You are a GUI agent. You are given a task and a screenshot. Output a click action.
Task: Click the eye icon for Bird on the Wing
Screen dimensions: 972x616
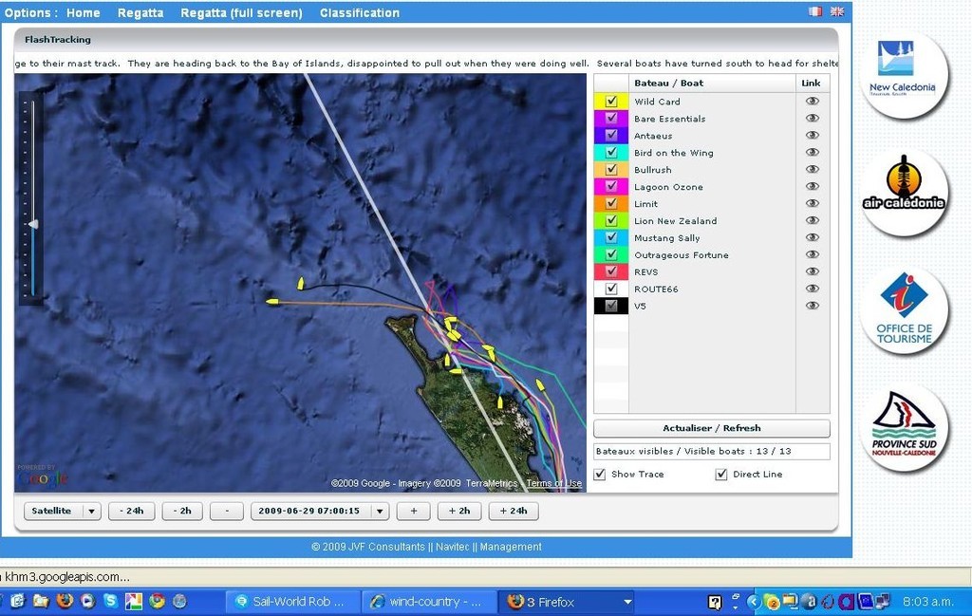point(813,152)
